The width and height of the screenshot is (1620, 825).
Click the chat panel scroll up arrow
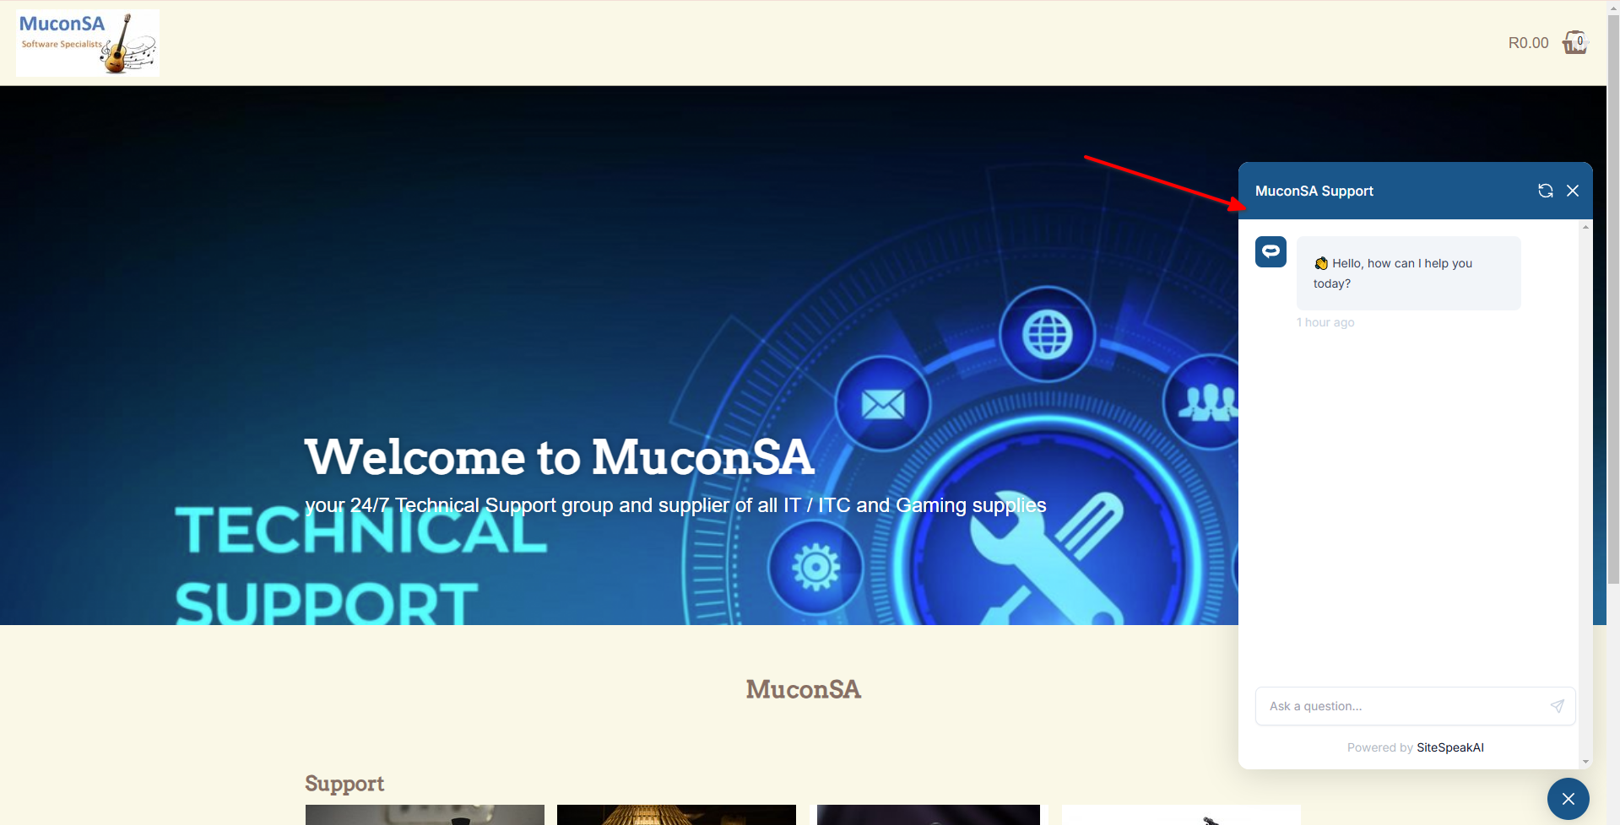[x=1585, y=227]
